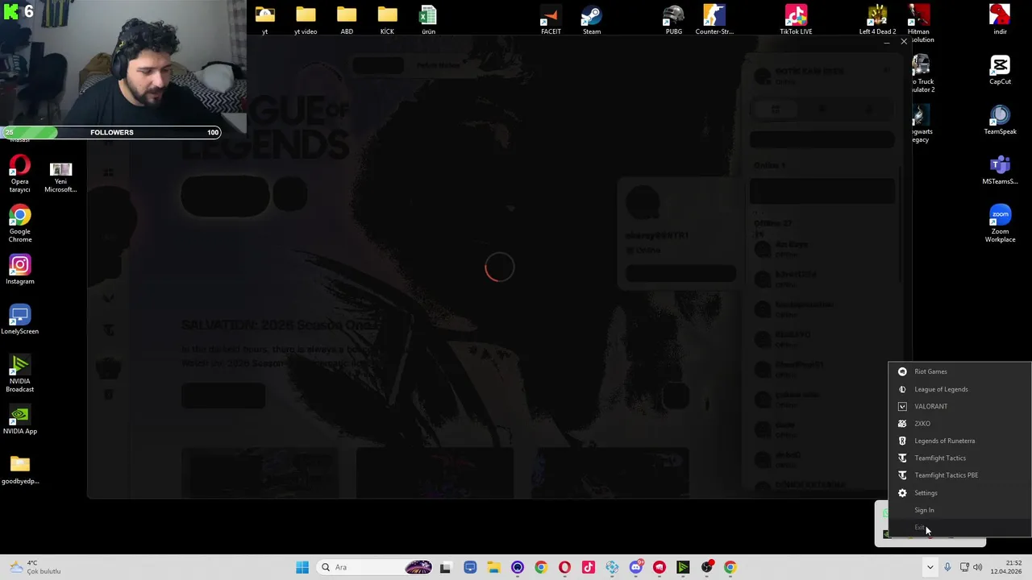The height and width of the screenshot is (580, 1032).
Task: Open the Windows Start menu
Action: coord(302,567)
